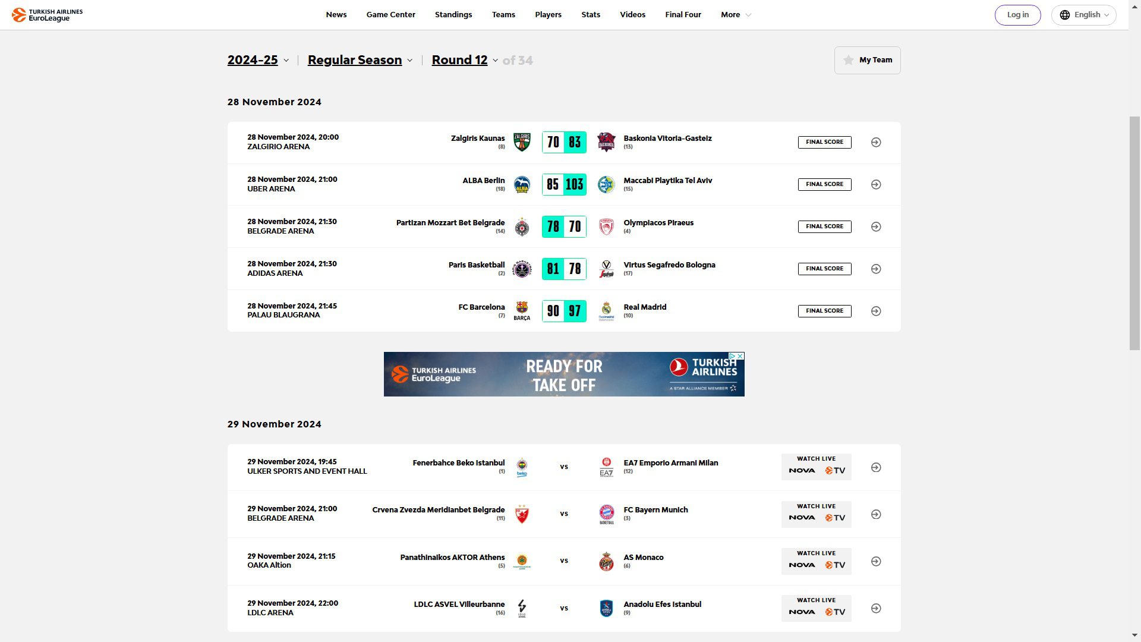Click the Real Madrid team crest

pyautogui.click(x=606, y=311)
